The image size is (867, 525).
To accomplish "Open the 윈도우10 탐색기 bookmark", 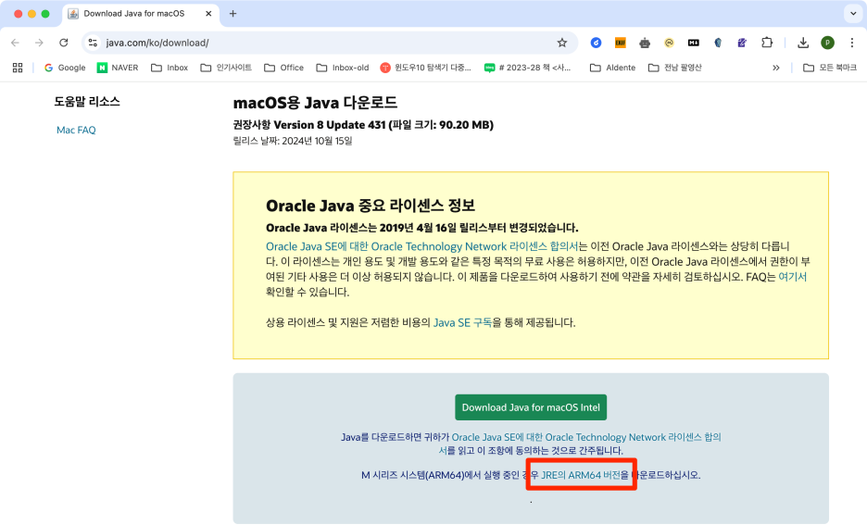I will pyautogui.click(x=426, y=68).
